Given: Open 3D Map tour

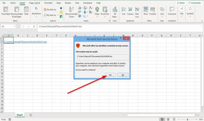Looking at the screenshot, I should tap(115, 12).
